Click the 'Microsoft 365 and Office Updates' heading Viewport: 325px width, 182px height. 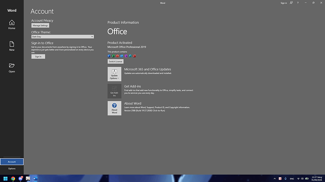coord(147,69)
